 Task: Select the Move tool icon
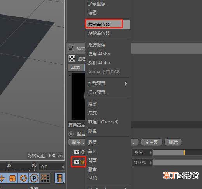pyautogui.click(x=2, y=178)
